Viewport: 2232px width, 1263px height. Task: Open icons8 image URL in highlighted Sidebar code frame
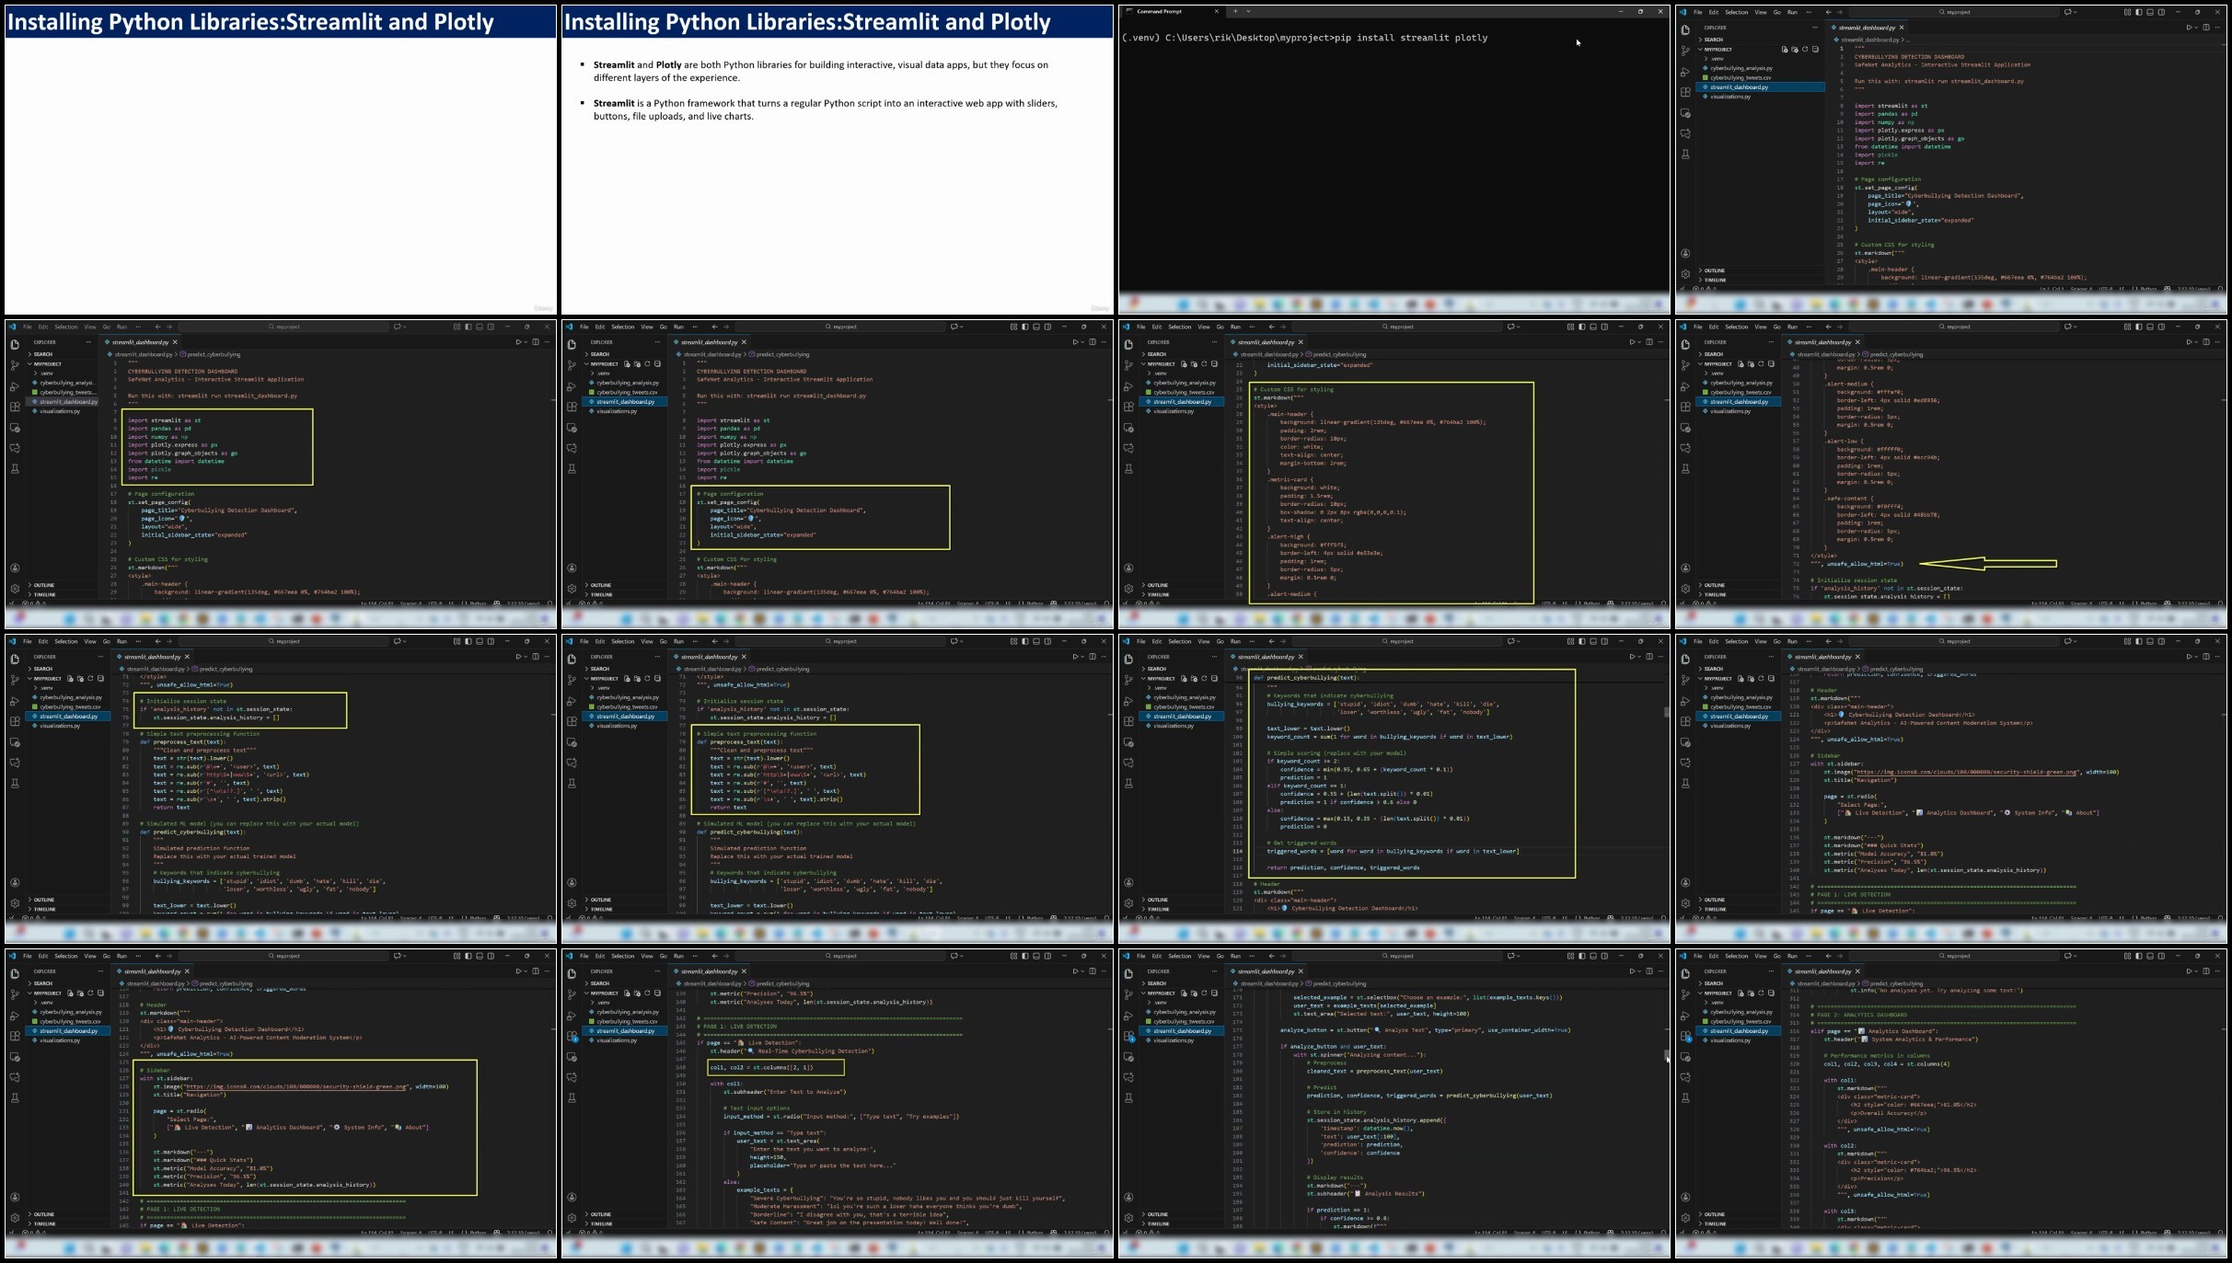295,1086
